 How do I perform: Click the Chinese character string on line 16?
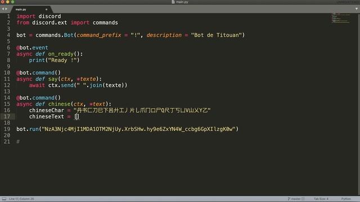click(x=142, y=110)
